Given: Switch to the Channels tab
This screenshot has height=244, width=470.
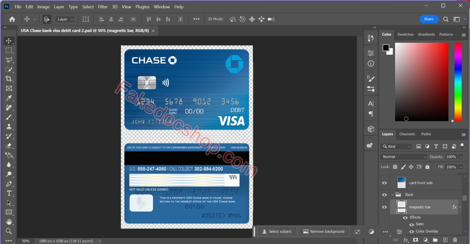Looking at the screenshot, I should coord(407,134).
